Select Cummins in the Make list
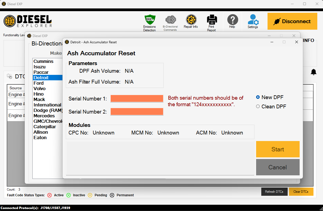 [x=48, y=61]
